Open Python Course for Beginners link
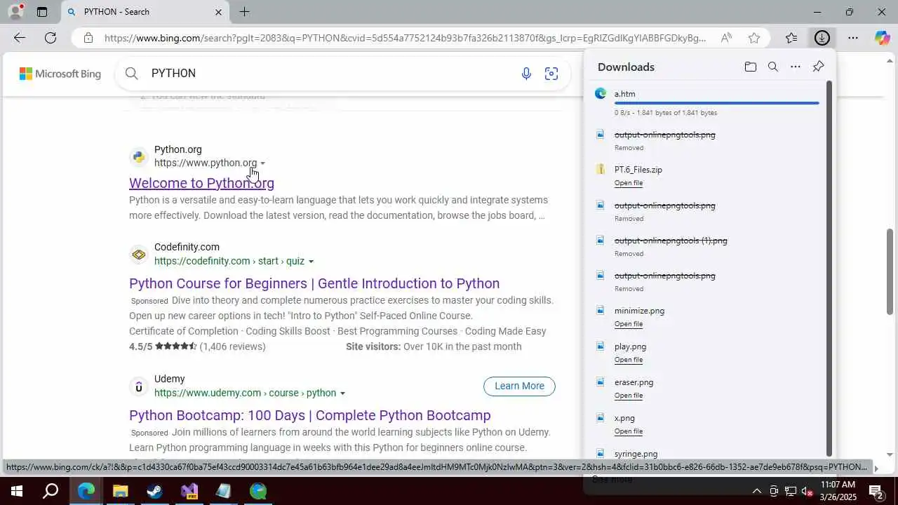 point(314,283)
